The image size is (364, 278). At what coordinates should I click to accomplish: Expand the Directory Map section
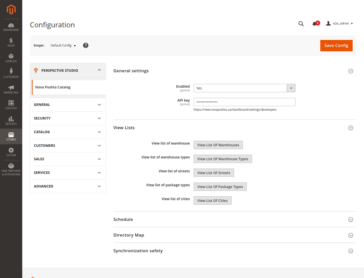[x=235, y=235]
